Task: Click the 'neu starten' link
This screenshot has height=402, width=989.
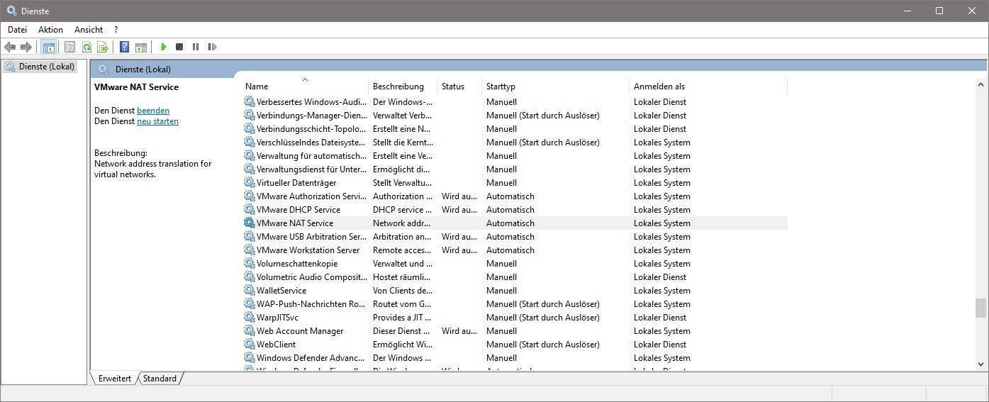Action: pyautogui.click(x=157, y=121)
